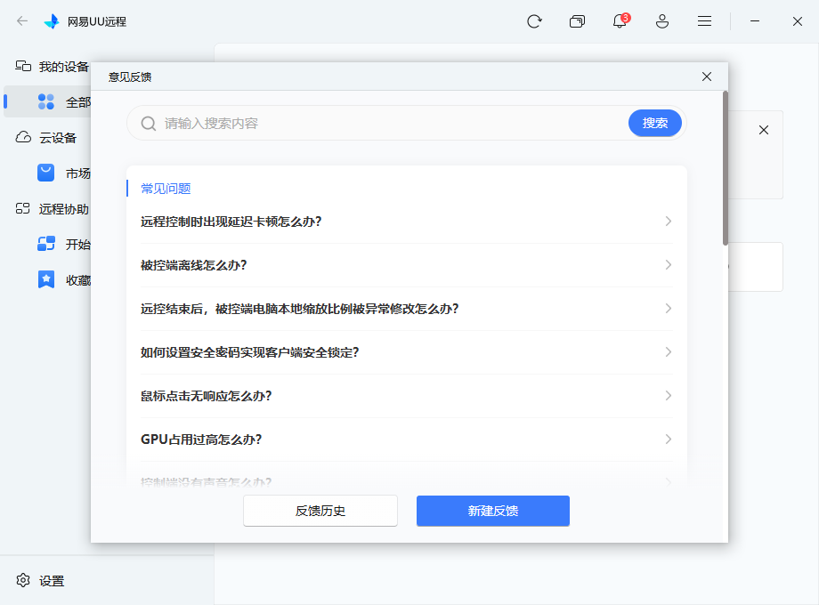Click the 新建反馈 button

click(x=492, y=511)
